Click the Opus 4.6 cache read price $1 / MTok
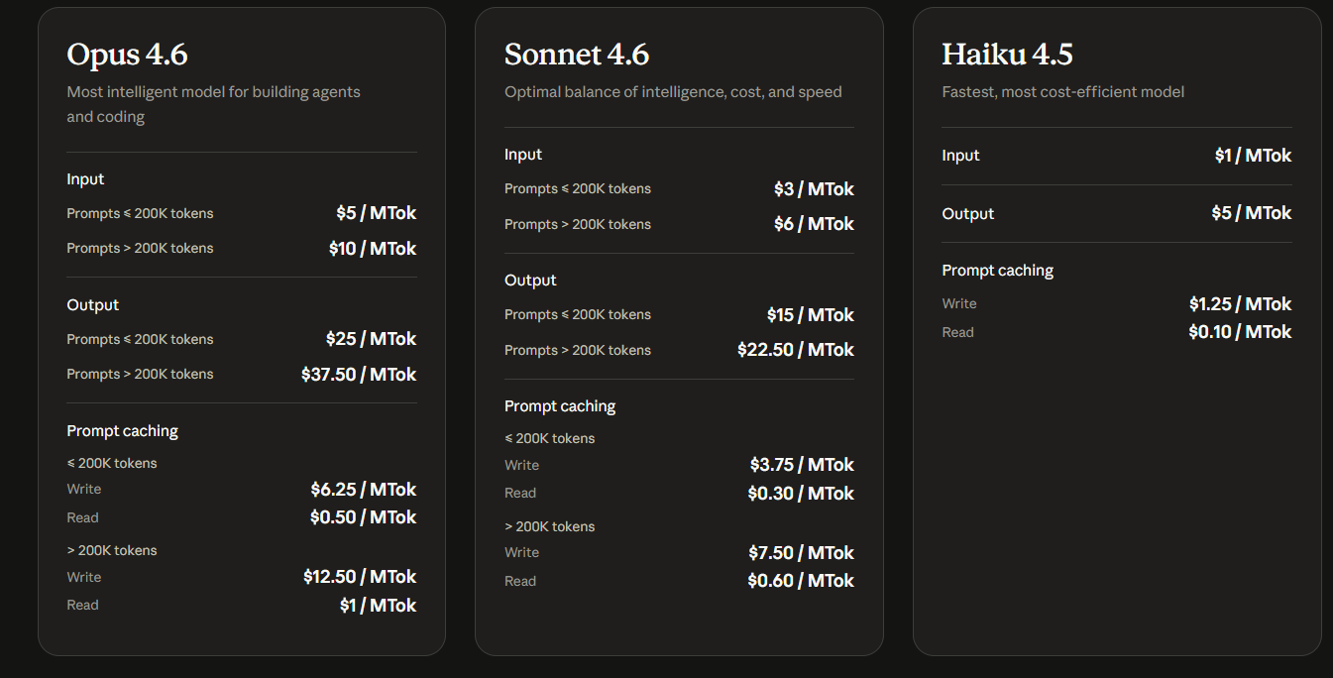1333x678 pixels. point(379,606)
